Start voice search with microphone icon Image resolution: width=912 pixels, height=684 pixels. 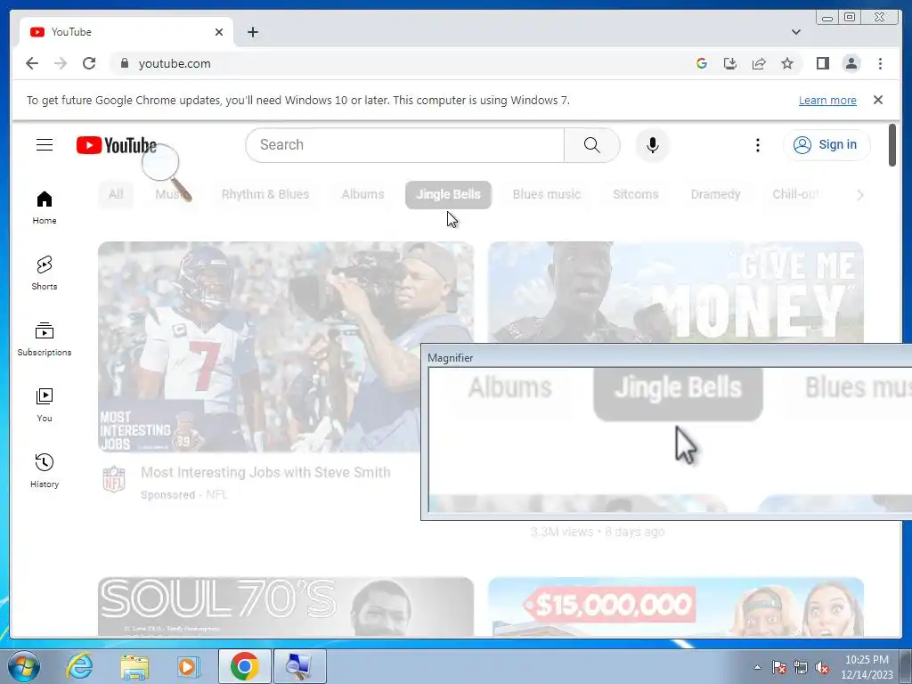(653, 145)
